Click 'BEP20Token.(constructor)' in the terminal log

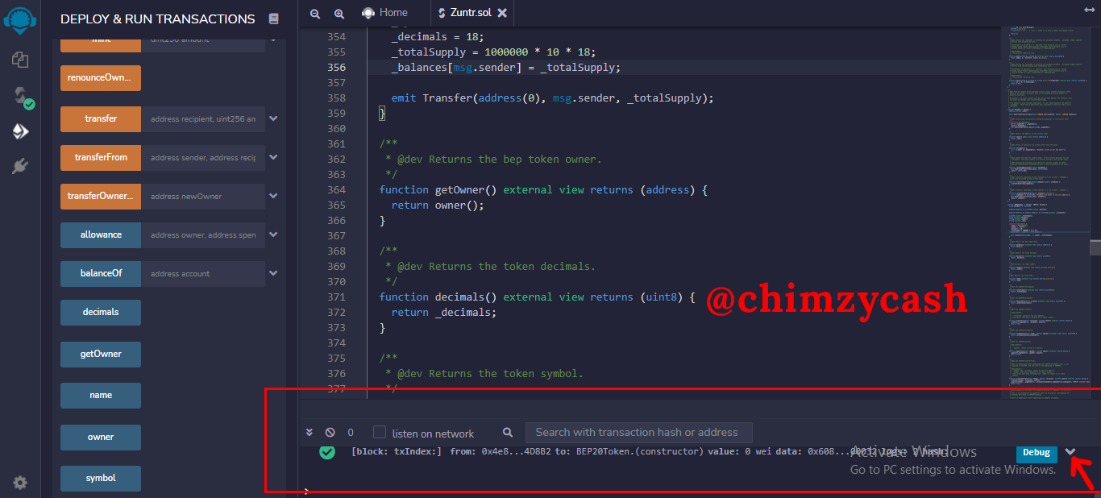pos(640,452)
